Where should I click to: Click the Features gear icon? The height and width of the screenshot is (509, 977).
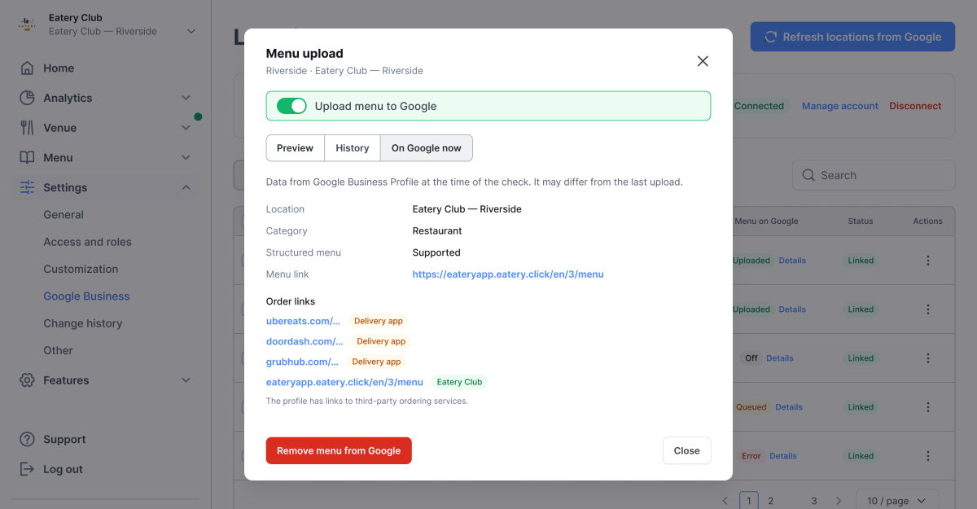coord(27,380)
